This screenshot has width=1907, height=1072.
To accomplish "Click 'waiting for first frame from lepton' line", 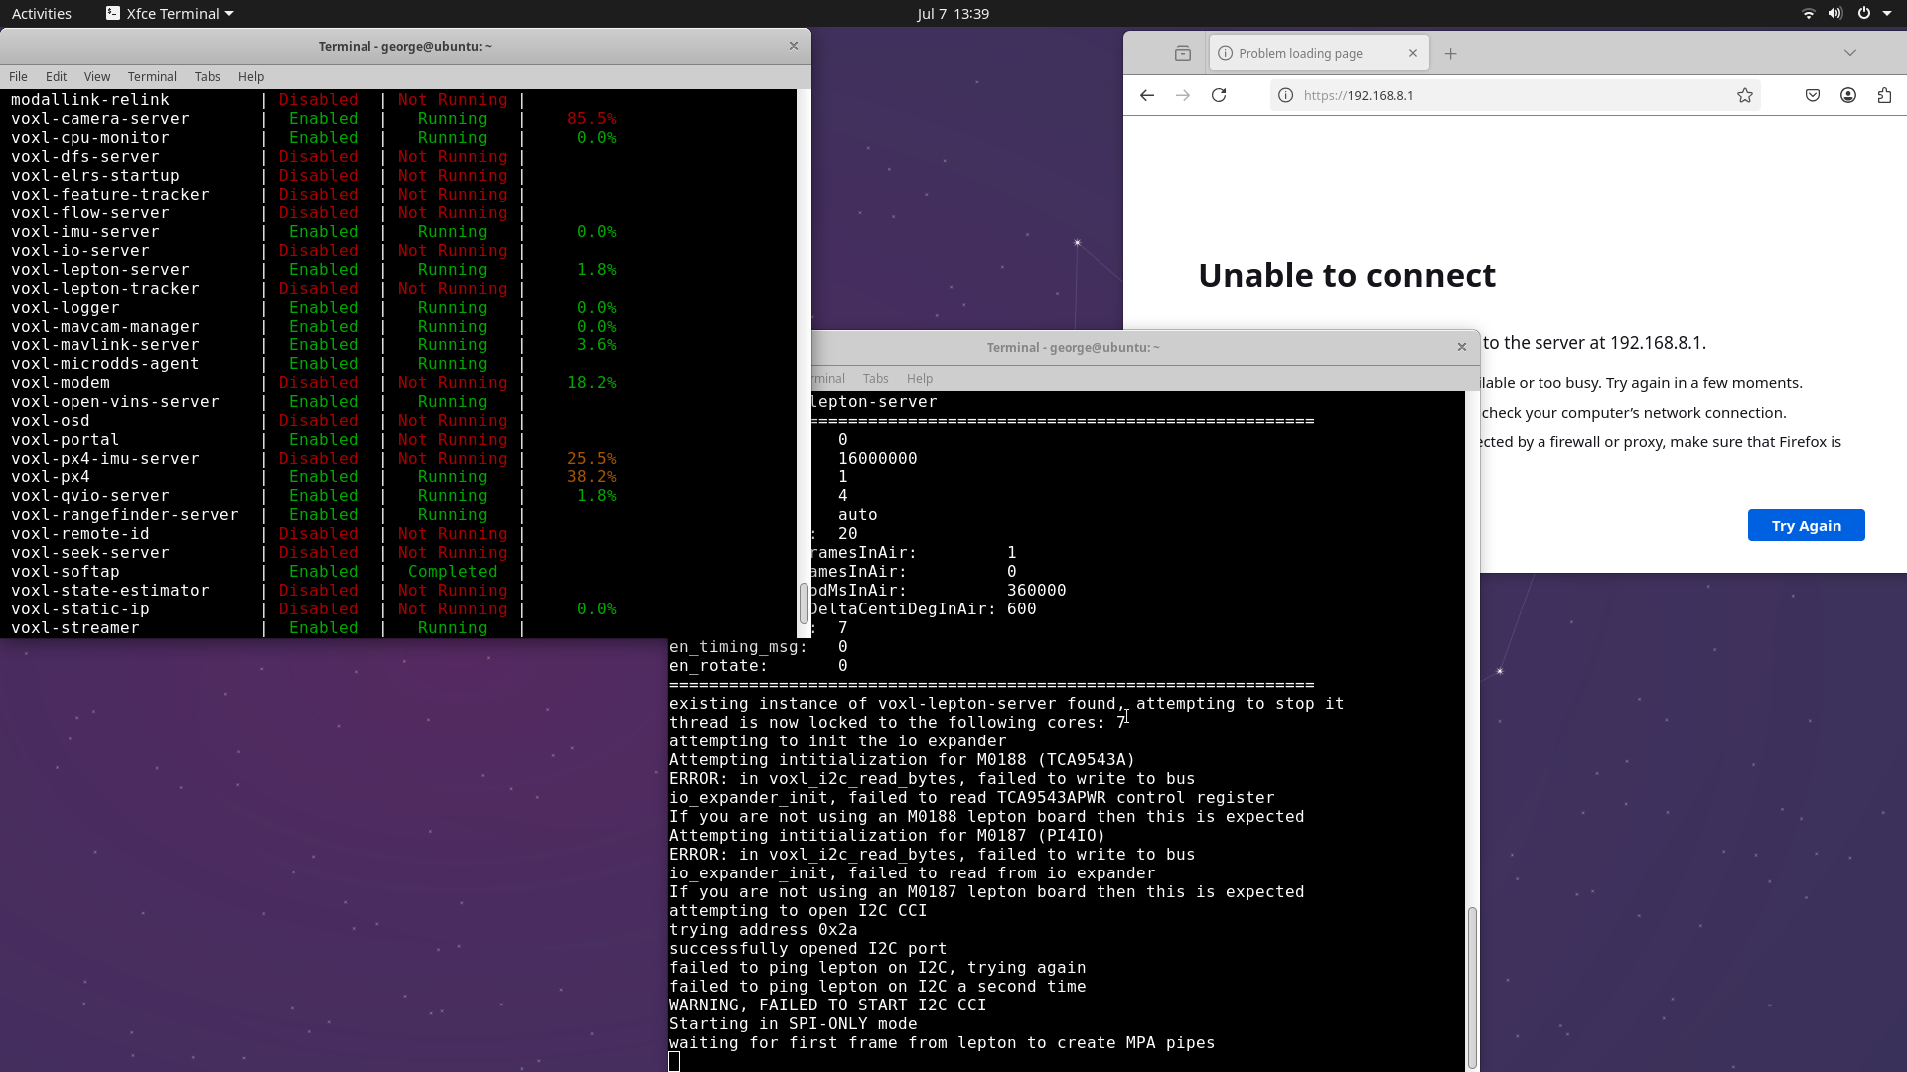I will click(942, 1042).
